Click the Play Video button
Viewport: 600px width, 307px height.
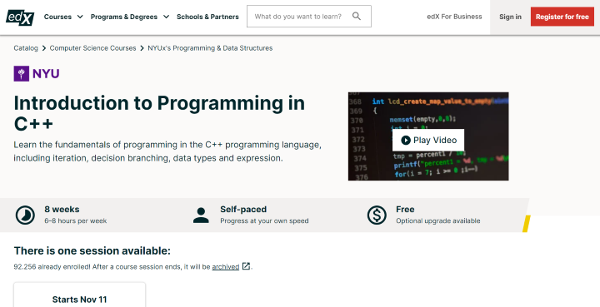(428, 140)
